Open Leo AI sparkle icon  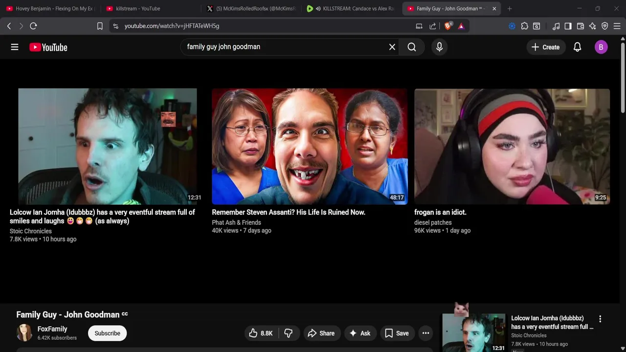(x=592, y=26)
